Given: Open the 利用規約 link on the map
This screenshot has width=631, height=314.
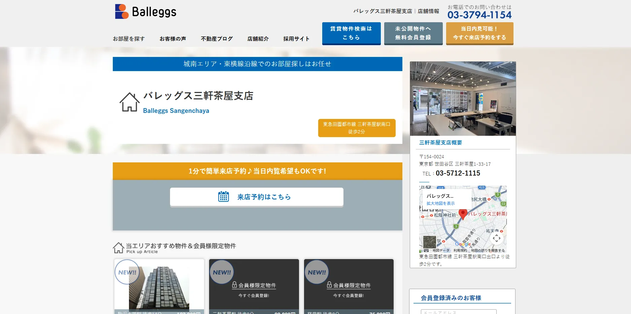Looking at the screenshot, I should 460,251.
